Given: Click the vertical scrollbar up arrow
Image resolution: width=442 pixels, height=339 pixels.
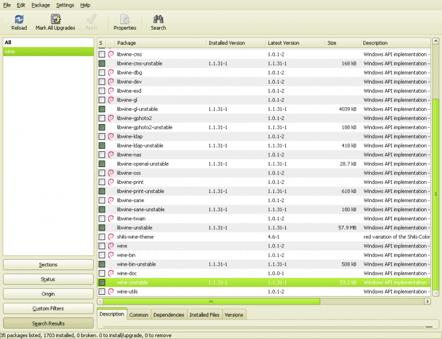Looking at the screenshot, I should pos(435,41).
